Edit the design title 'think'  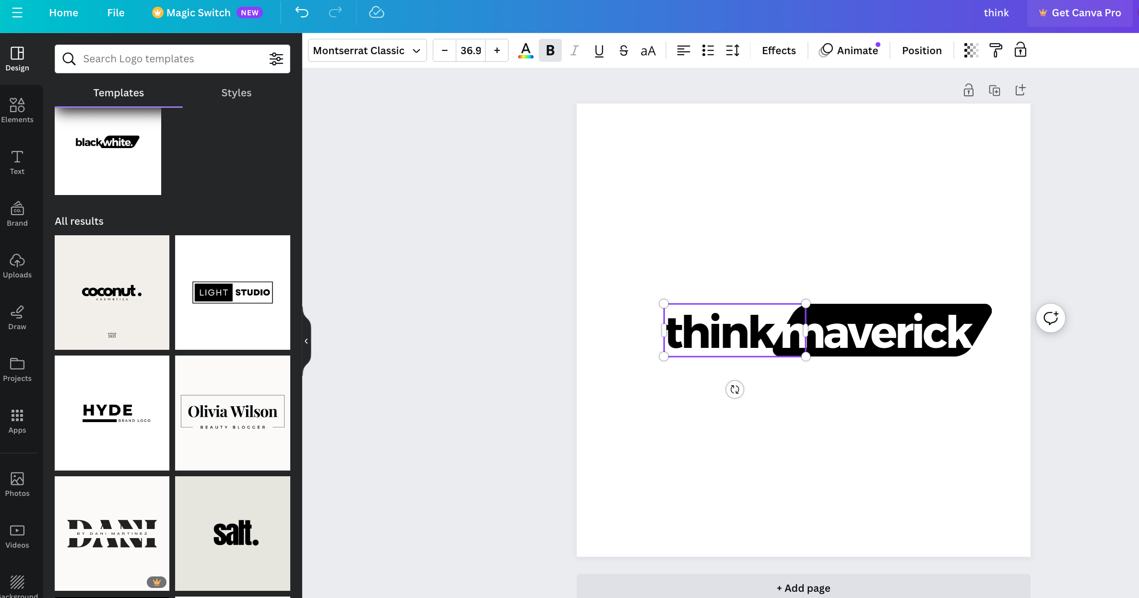(996, 13)
